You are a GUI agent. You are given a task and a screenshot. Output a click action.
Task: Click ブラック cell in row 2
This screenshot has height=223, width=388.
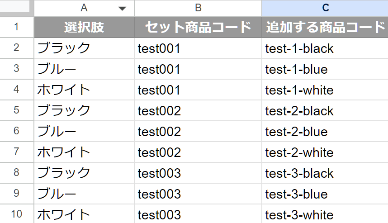[x=64, y=48]
